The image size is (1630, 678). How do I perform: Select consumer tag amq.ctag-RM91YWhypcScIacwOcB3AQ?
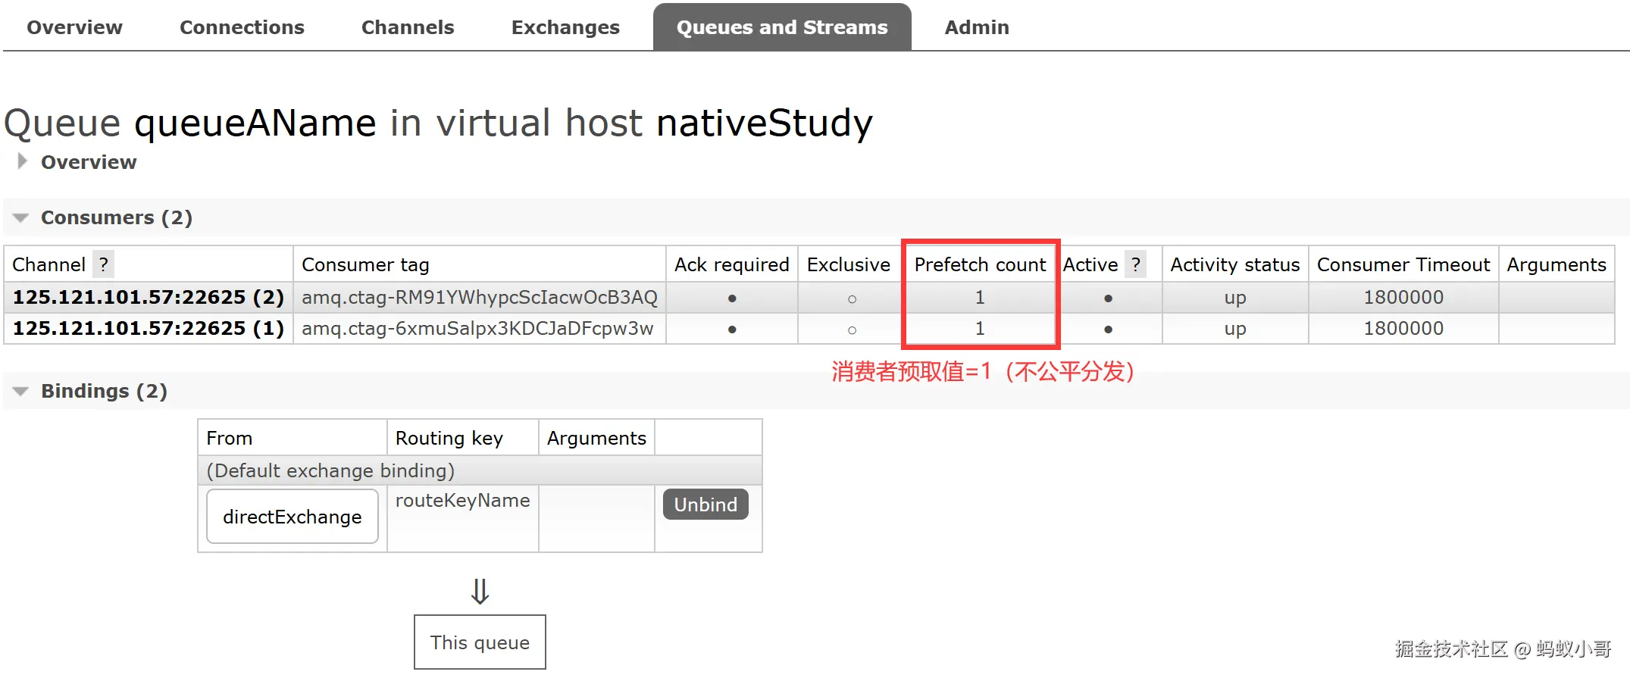480,297
